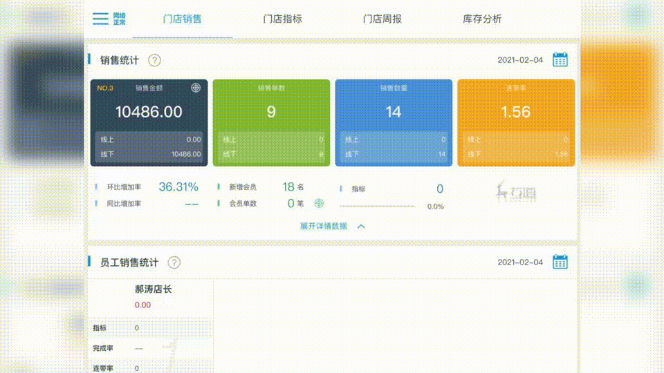Click the 网络正常 status label

(x=120, y=19)
